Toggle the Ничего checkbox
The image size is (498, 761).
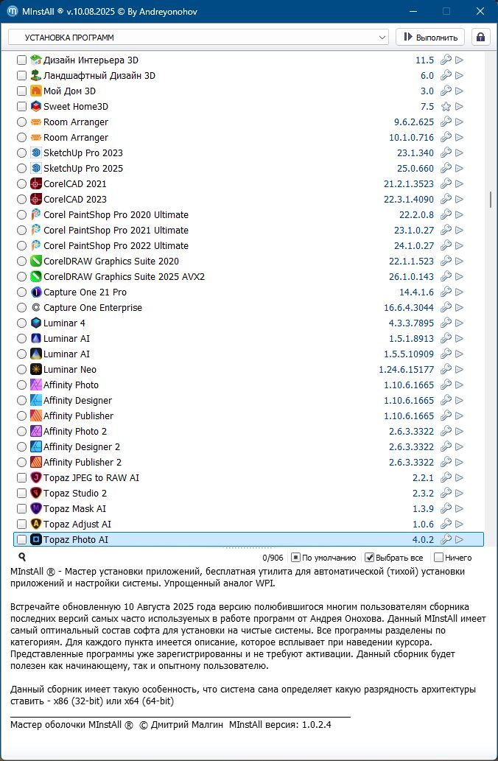(x=438, y=558)
